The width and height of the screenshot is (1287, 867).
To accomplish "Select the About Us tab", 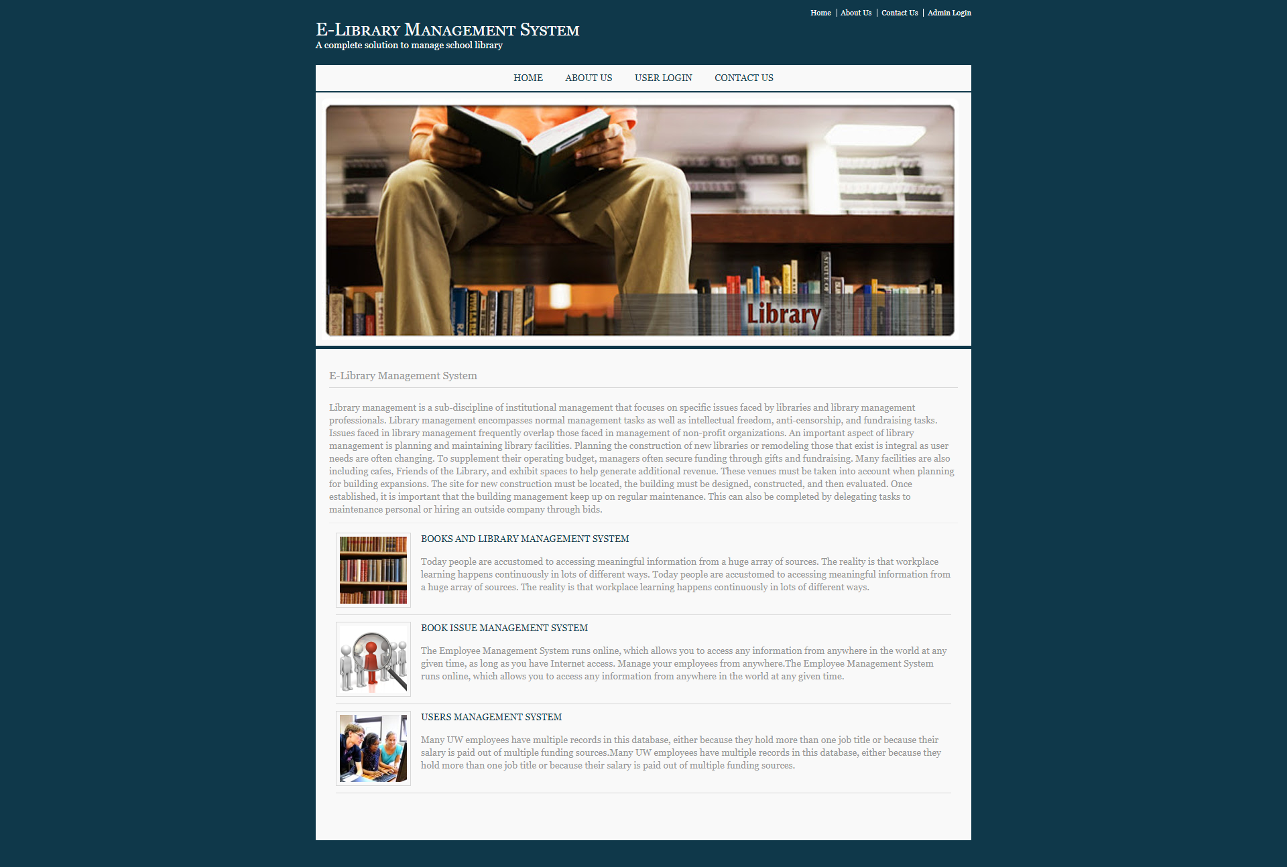I will (589, 78).
